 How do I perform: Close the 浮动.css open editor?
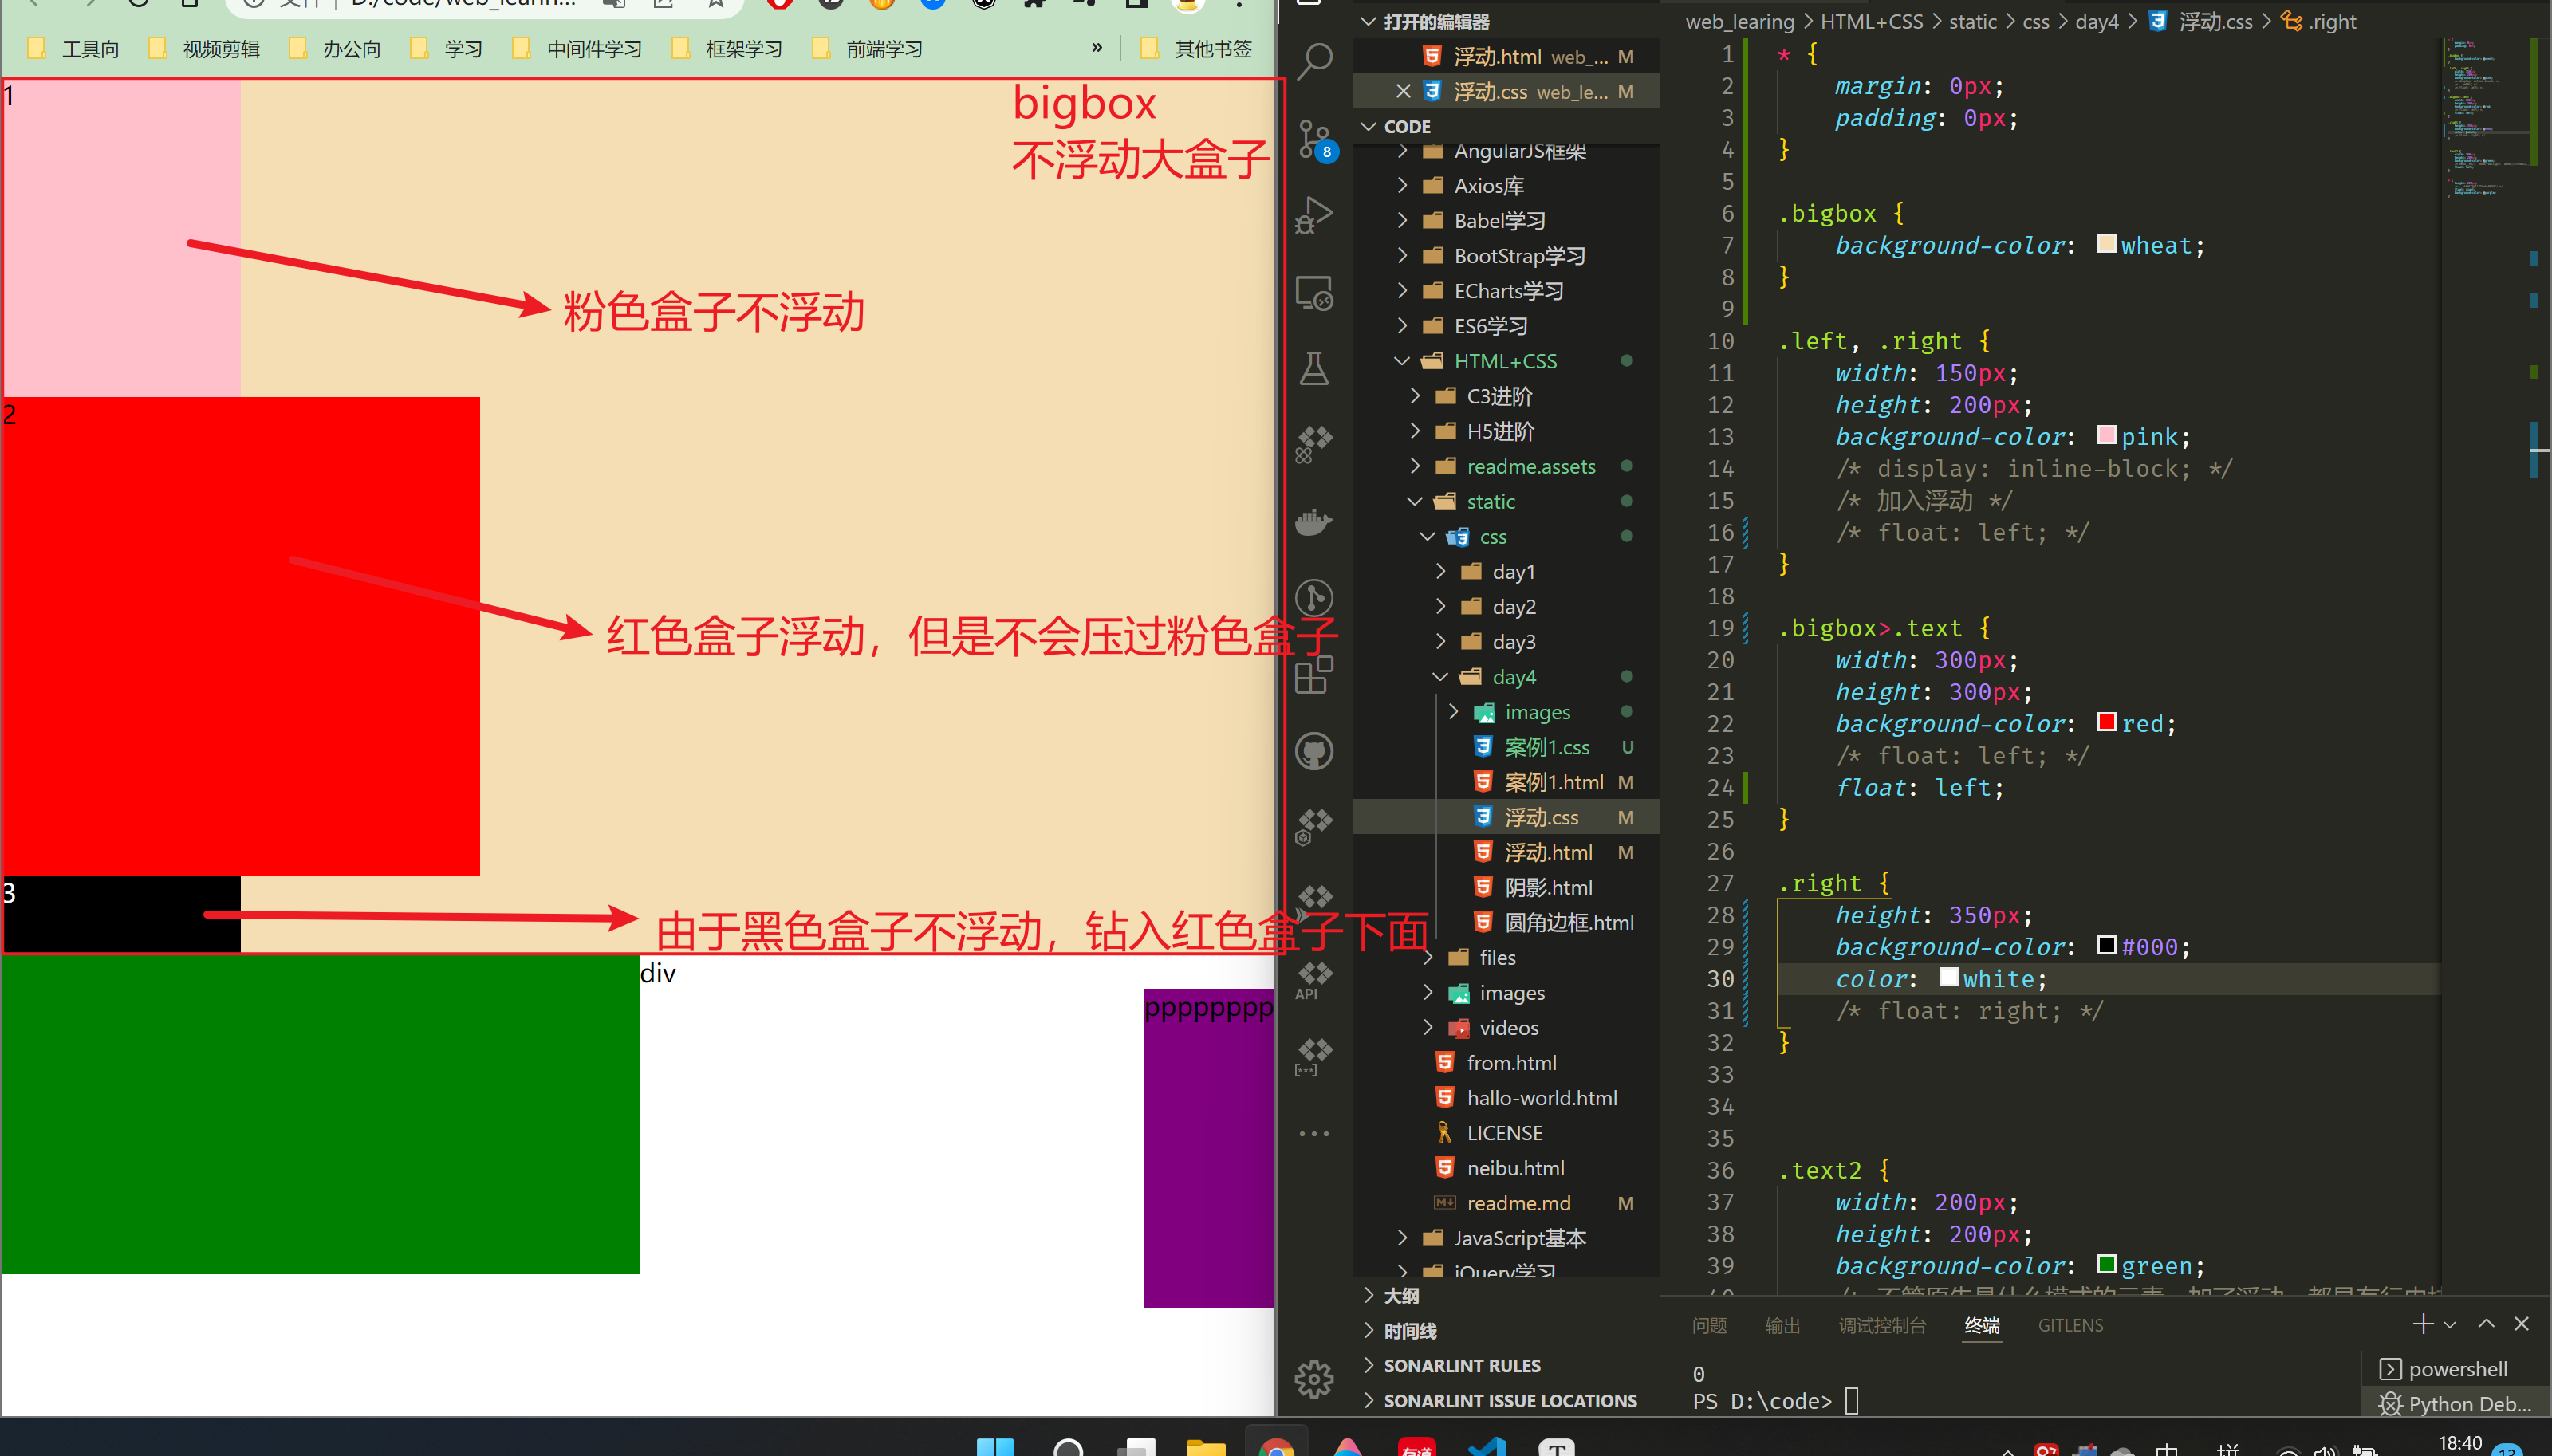pos(1403,91)
